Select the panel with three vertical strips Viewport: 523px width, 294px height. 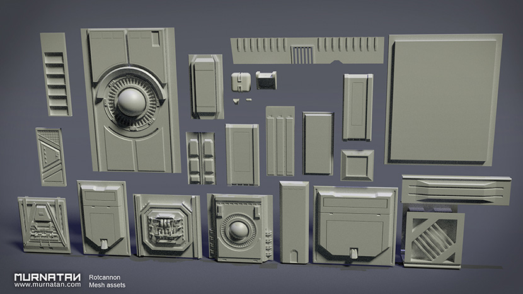(x=280, y=141)
